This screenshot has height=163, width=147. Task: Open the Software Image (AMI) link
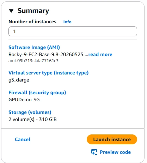tap(34, 47)
